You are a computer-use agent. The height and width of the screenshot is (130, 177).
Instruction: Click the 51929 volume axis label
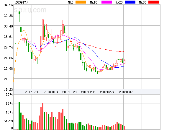(8, 121)
